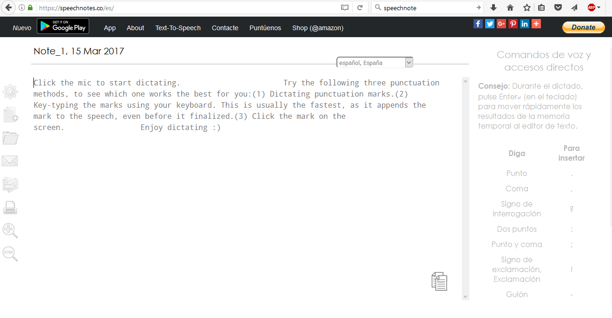Viewport: 612px width, 318px height.
Task: Zoom in with the plus magnifier
Action: pos(10,231)
